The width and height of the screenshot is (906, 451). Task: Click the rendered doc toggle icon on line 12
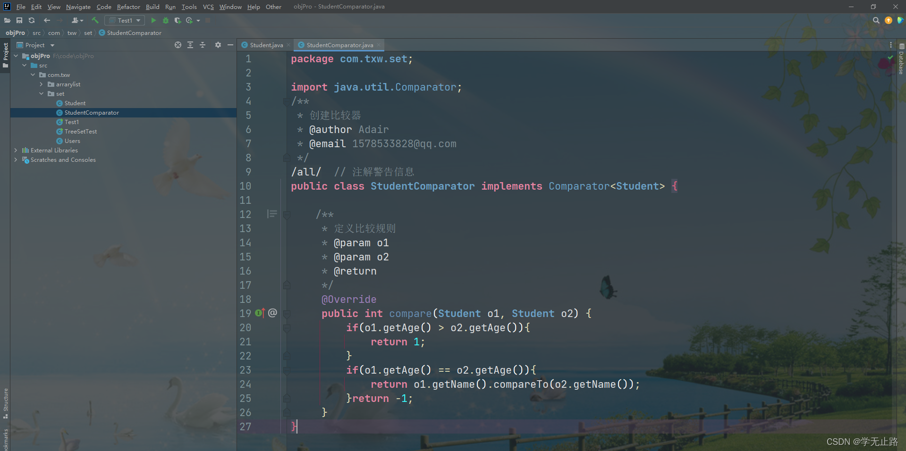[272, 214]
